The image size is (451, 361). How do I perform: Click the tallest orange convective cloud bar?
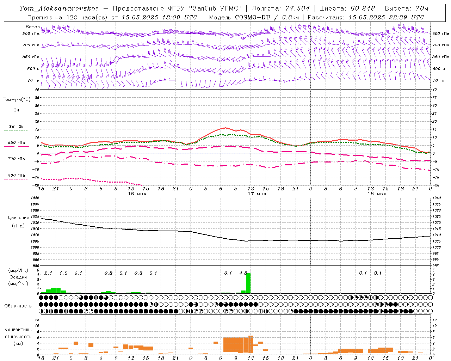click(251, 344)
